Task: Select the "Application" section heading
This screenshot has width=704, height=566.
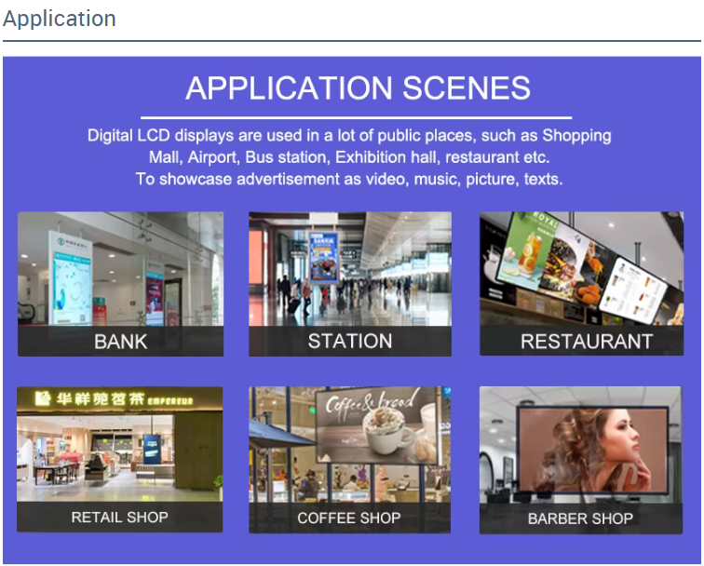Action: [60, 19]
